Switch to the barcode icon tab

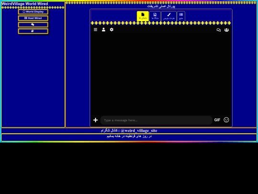tap(181, 16)
